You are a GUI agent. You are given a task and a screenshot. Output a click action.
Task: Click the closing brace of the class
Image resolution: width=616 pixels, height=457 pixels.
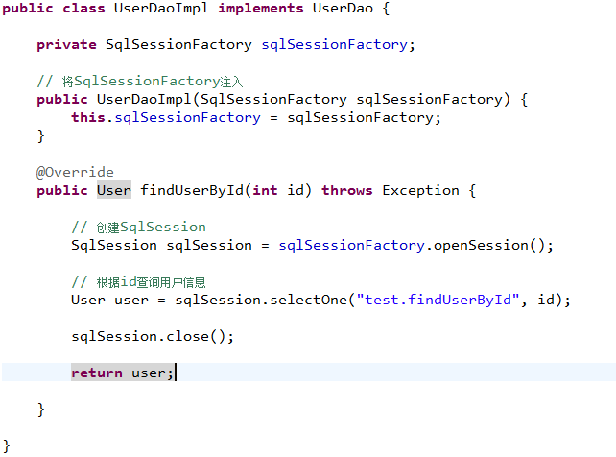(6, 446)
